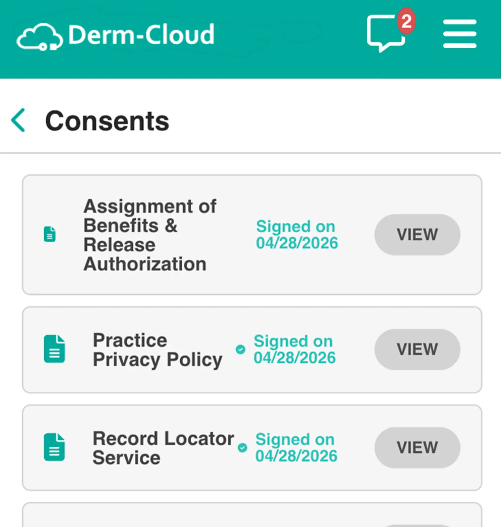The height and width of the screenshot is (527, 501).
Task: View the Practice Privacy Policy consent
Action: [x=417, y=349]
